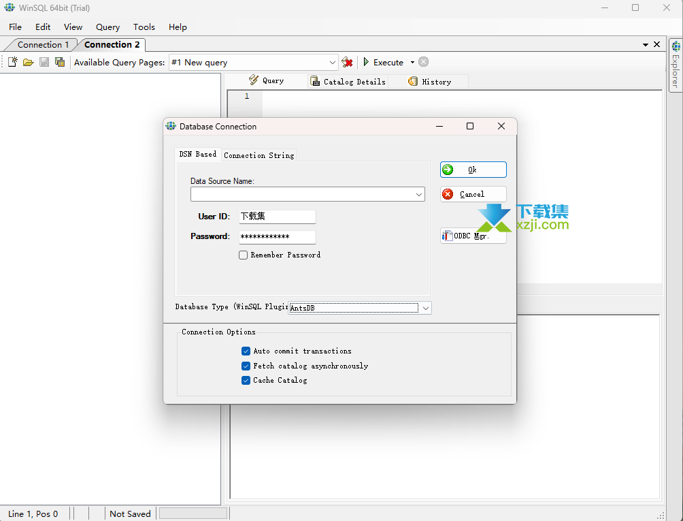This screenshot has height=521, width=683.
Task: Open the Tools menu
Action: click(144, 27)
